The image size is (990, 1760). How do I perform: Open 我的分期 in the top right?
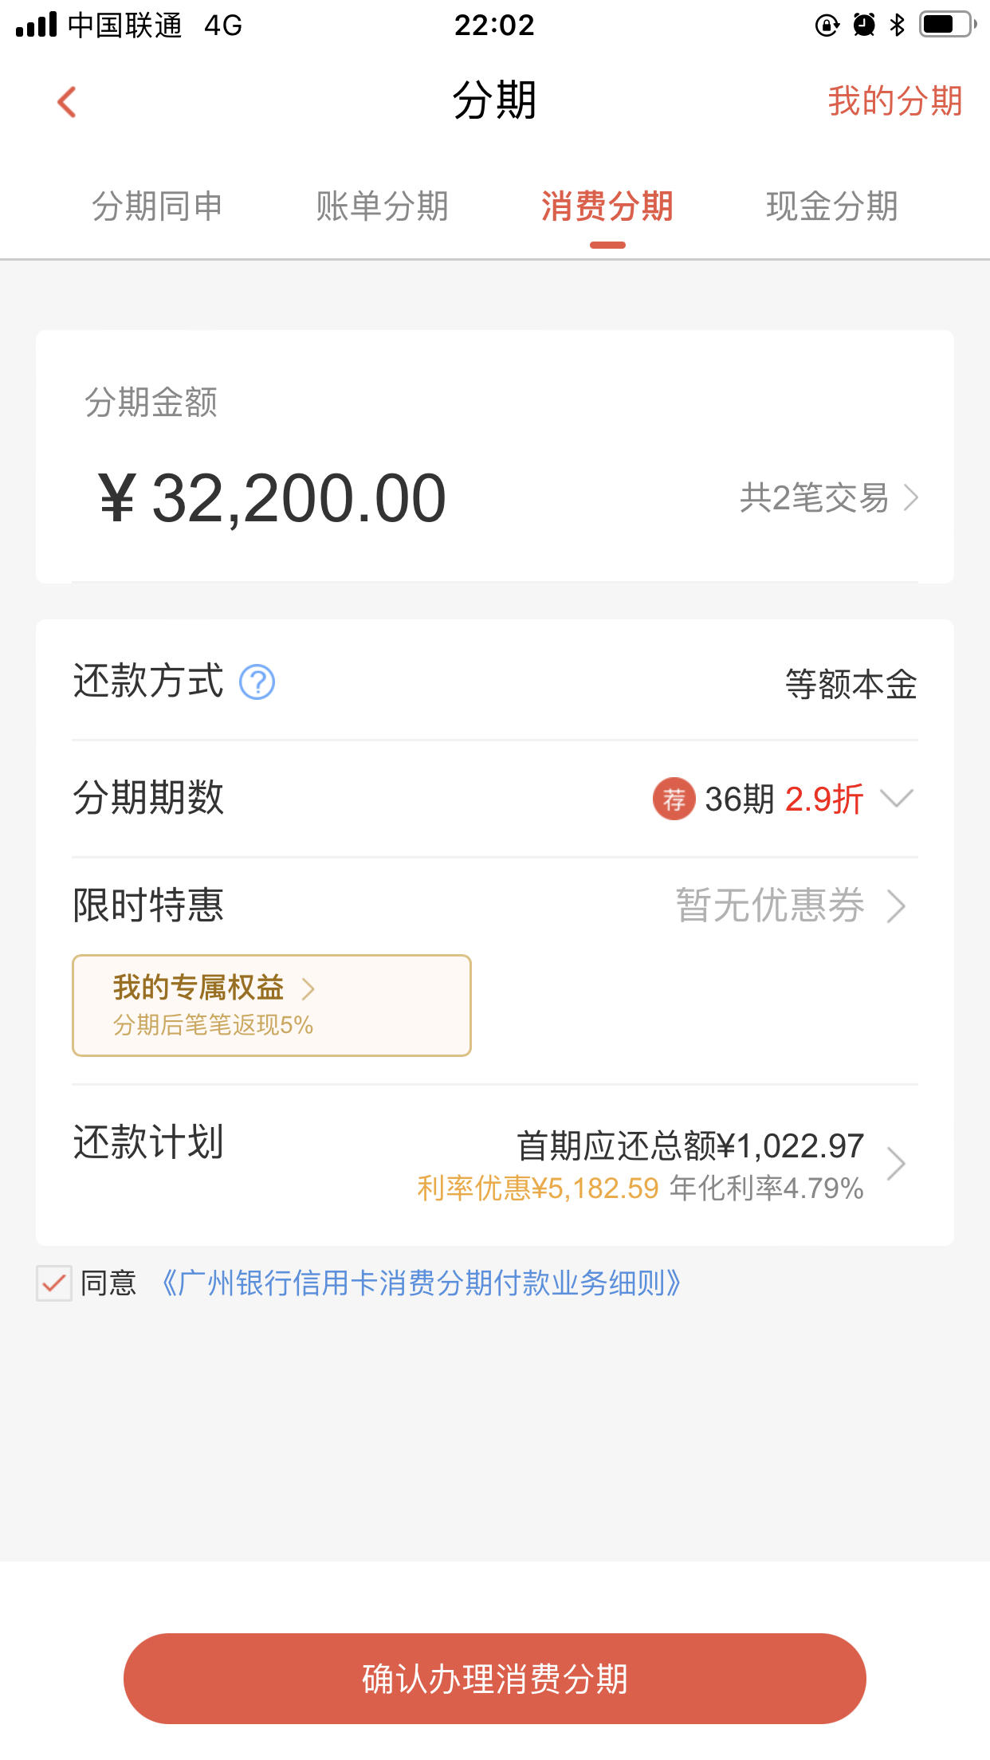click(895, 101)
